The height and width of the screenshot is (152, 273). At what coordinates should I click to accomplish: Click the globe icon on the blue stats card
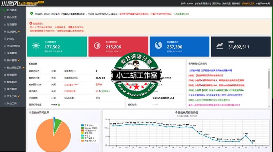tap(158, 45)
